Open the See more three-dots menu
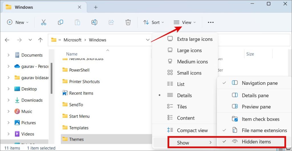292x151 pixels. coord(211,22)
